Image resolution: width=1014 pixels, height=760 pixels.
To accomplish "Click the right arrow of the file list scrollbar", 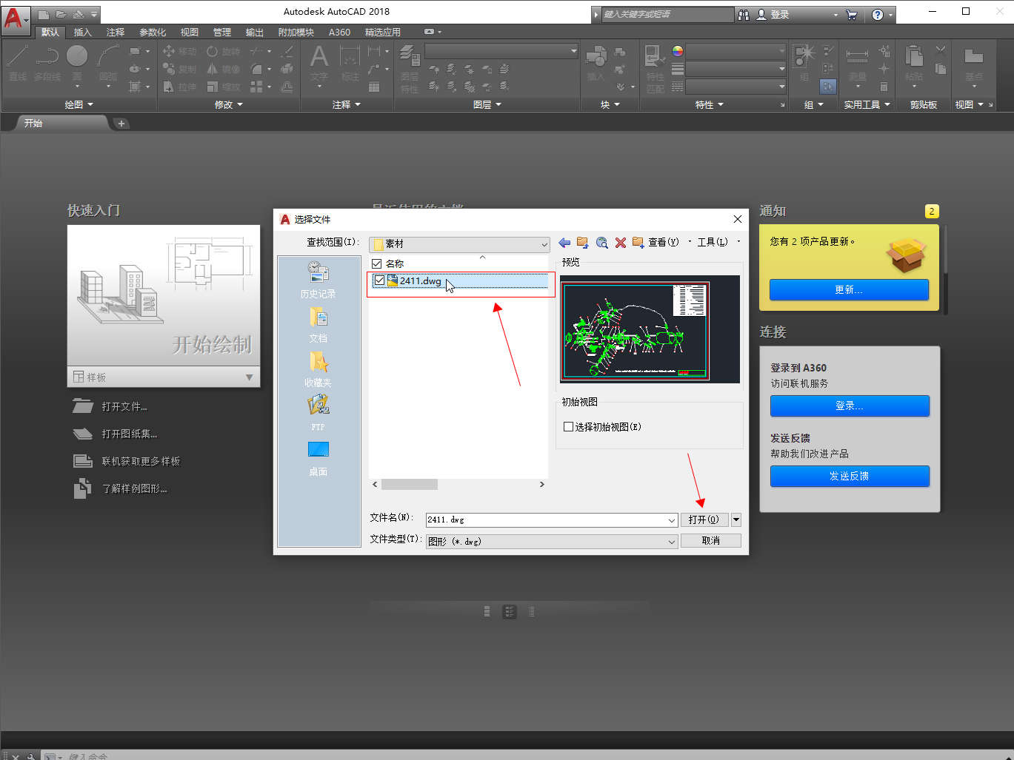I will [x=542, y=484].
